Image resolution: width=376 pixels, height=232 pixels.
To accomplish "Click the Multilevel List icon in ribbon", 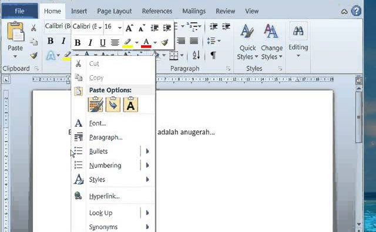I will click(193, 26).
